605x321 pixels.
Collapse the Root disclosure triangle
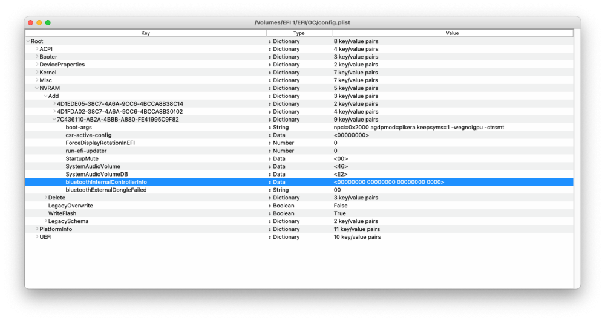28,41
